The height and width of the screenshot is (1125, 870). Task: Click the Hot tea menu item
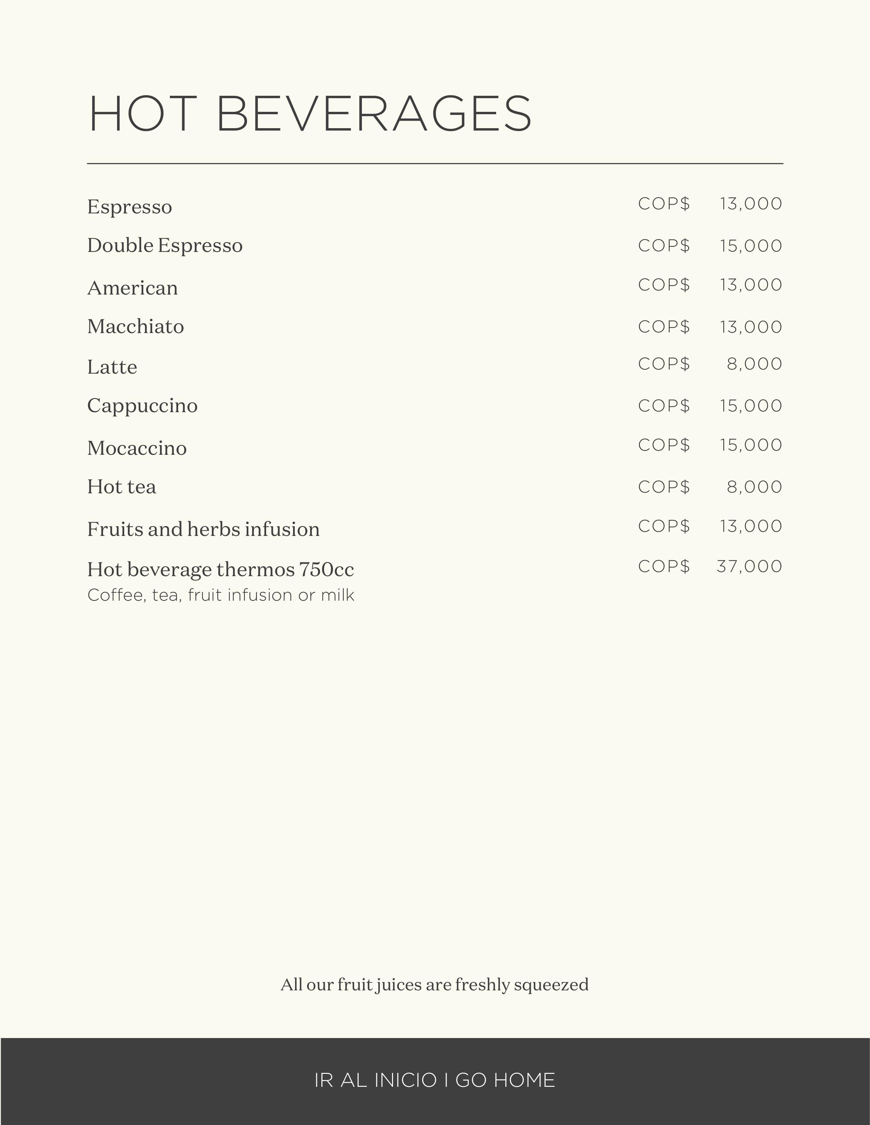(122, 487)
